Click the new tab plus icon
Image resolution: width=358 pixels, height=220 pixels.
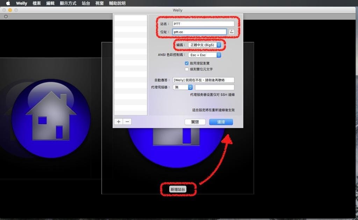tap(6, 16)
